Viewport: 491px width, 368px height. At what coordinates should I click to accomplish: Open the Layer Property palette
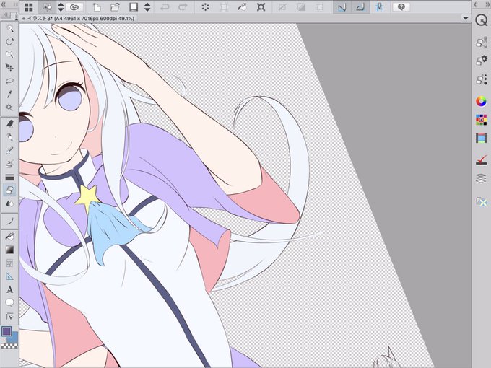click(482, 160)
